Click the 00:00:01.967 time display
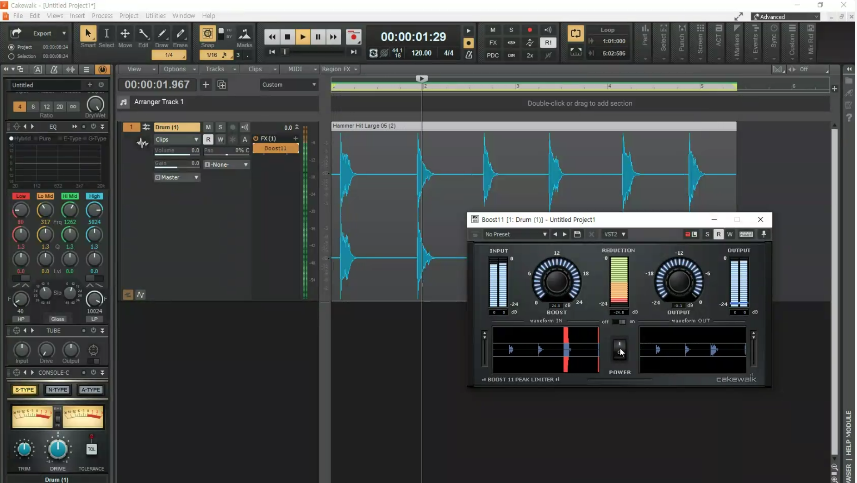 click(157, 85)
